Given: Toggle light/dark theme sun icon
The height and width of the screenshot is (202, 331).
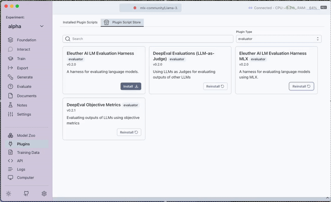Looking at the screenshot, I should pyautogui.click(x=9, y=193).
